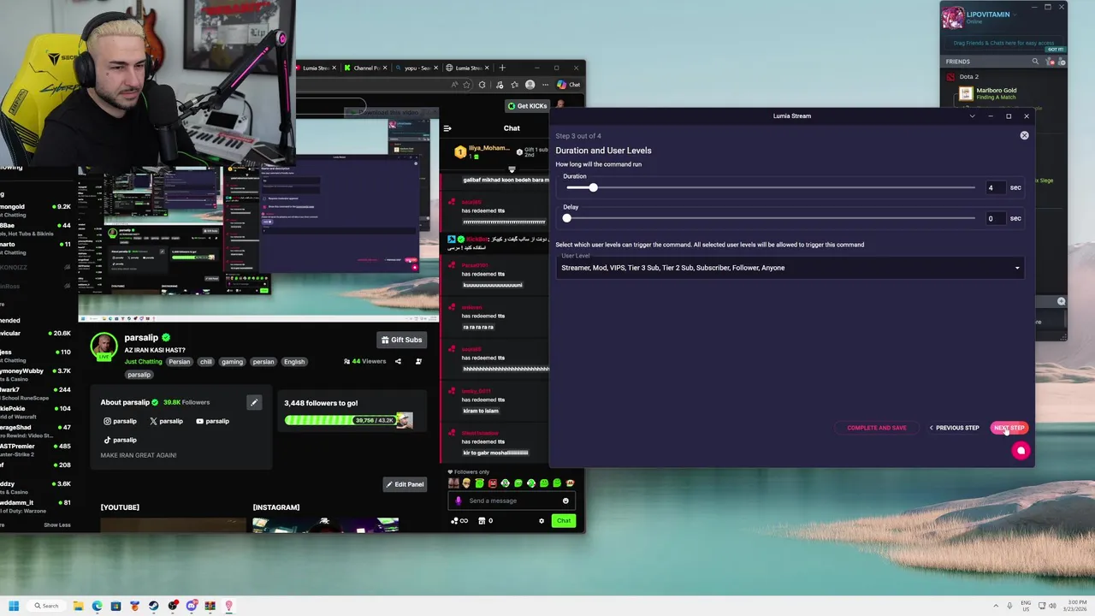Add page to favorites with star icon
The image size is (1095, 616).
[x=466, y=85]
